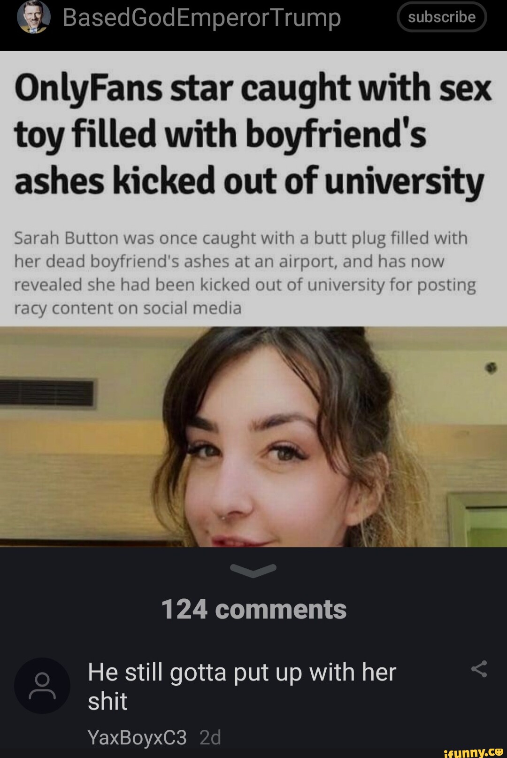Click the ifunny.co watermark logo
The width and height of the screenshot is (507, 758).
[x=473, y=752]
